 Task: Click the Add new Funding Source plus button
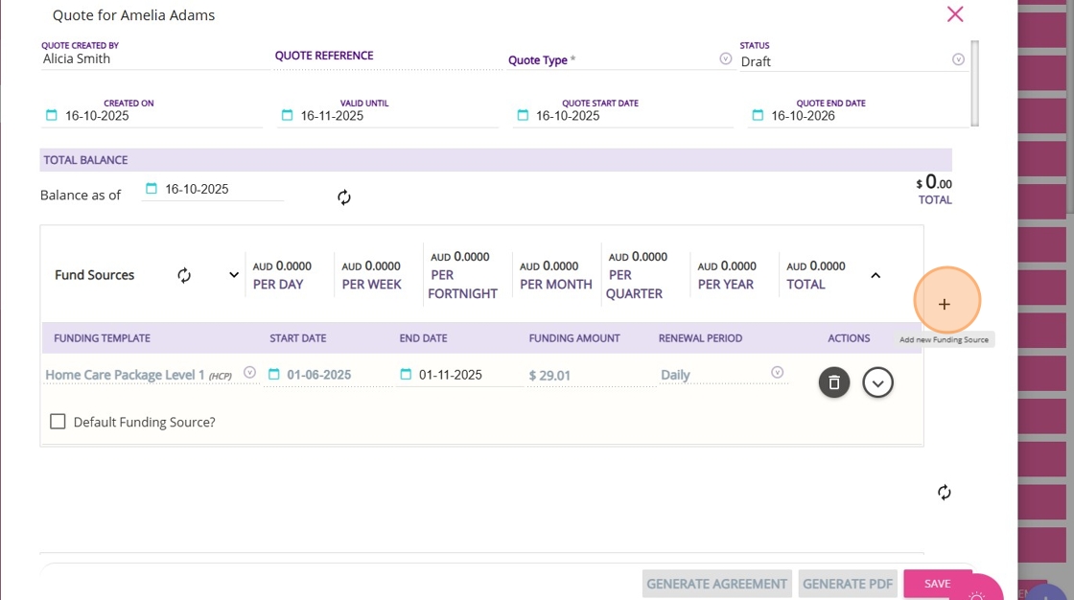click(x=945, y=304)
